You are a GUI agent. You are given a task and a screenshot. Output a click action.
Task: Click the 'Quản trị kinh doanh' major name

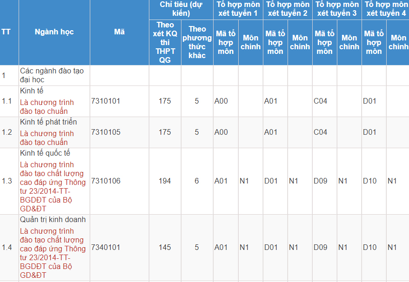(x=53, y=219)
